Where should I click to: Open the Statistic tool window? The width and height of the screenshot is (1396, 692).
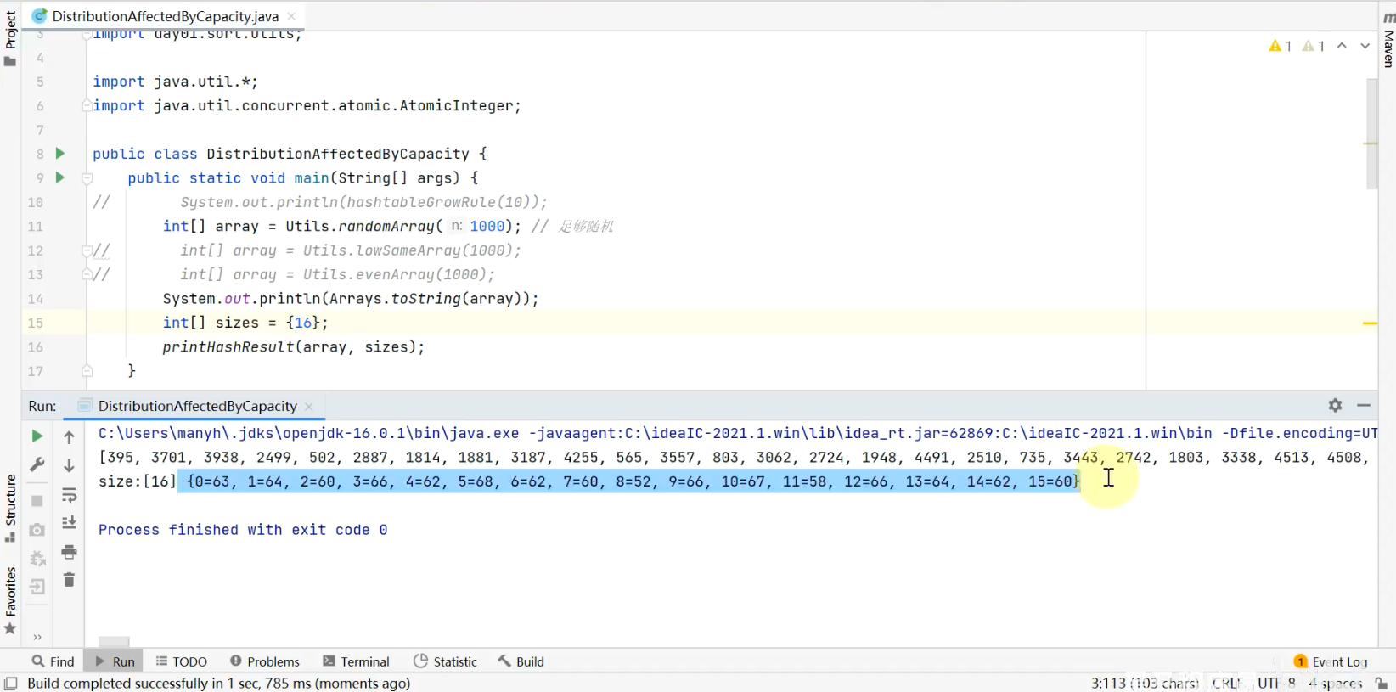pyautogui.click(x=445, y=661)
